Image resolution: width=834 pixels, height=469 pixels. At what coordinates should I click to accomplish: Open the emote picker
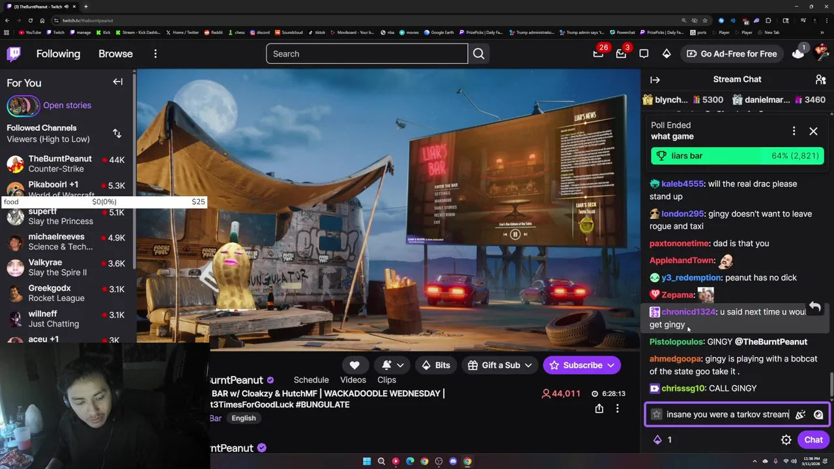(x=818, y=414)
